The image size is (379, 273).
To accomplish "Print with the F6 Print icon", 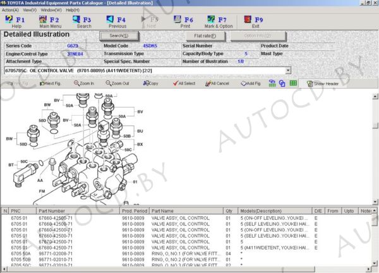I will click(184, 21).
